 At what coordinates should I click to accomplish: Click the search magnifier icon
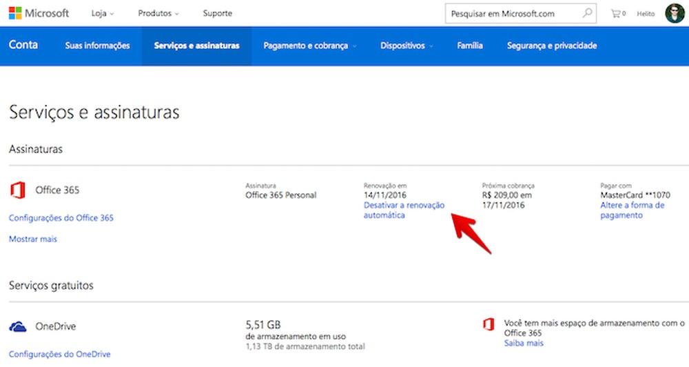pos(587,13)
